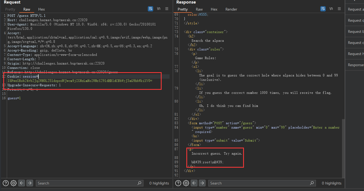
Task: Switch Request view to Hex tab
Action: click(x=42, y=9)
